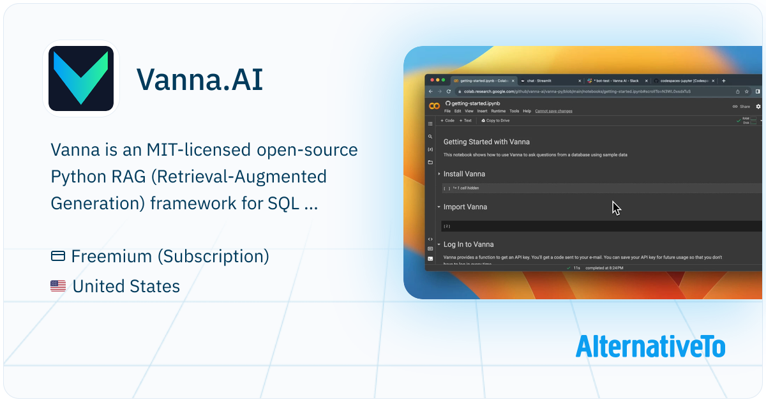Open Colab settings gear icon
This screenshot has width=766, height=402.
758,107
